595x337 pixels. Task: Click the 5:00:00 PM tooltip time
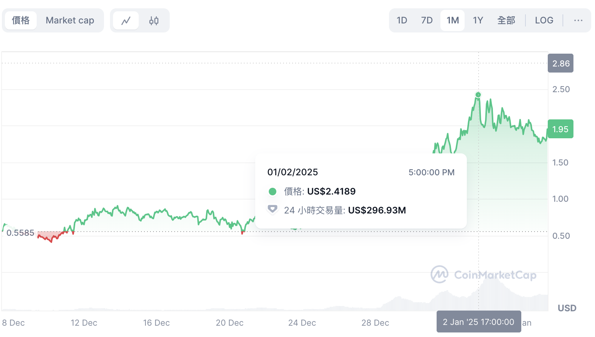pyautogui.click(x=431, y=173)
